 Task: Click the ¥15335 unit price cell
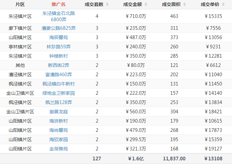click(213, 16)
